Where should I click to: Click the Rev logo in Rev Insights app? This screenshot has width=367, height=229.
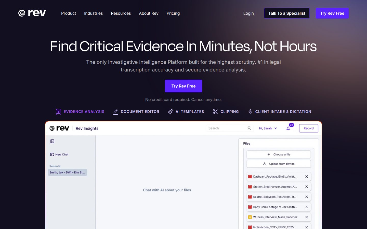tap(59, 128)
